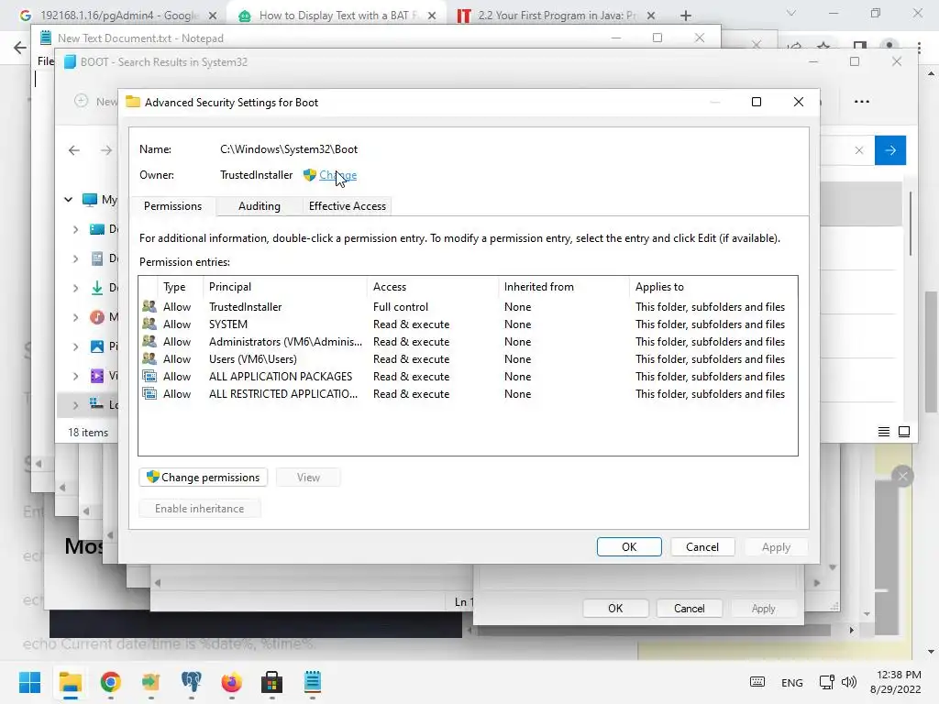Open a new Chrome tab
Screen dimensions: 939x704
tap(686, 16)
